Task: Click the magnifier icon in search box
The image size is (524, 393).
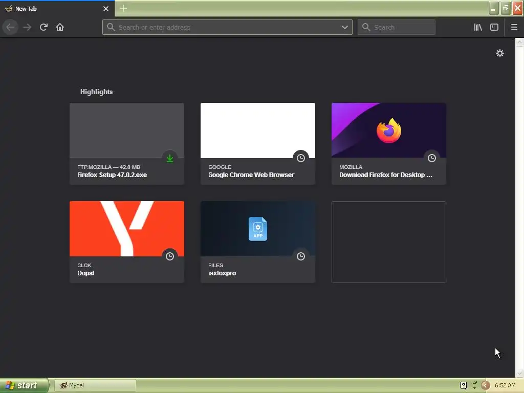Action: coord(366,27)
